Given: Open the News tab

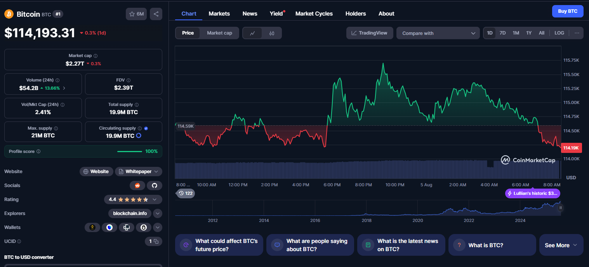Looking at the screenshot, I should tap(250, 14).
